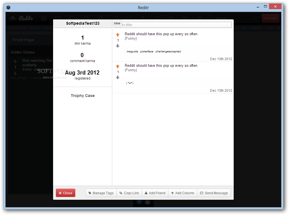Click the grey round icon in the bottom bar

148,202
